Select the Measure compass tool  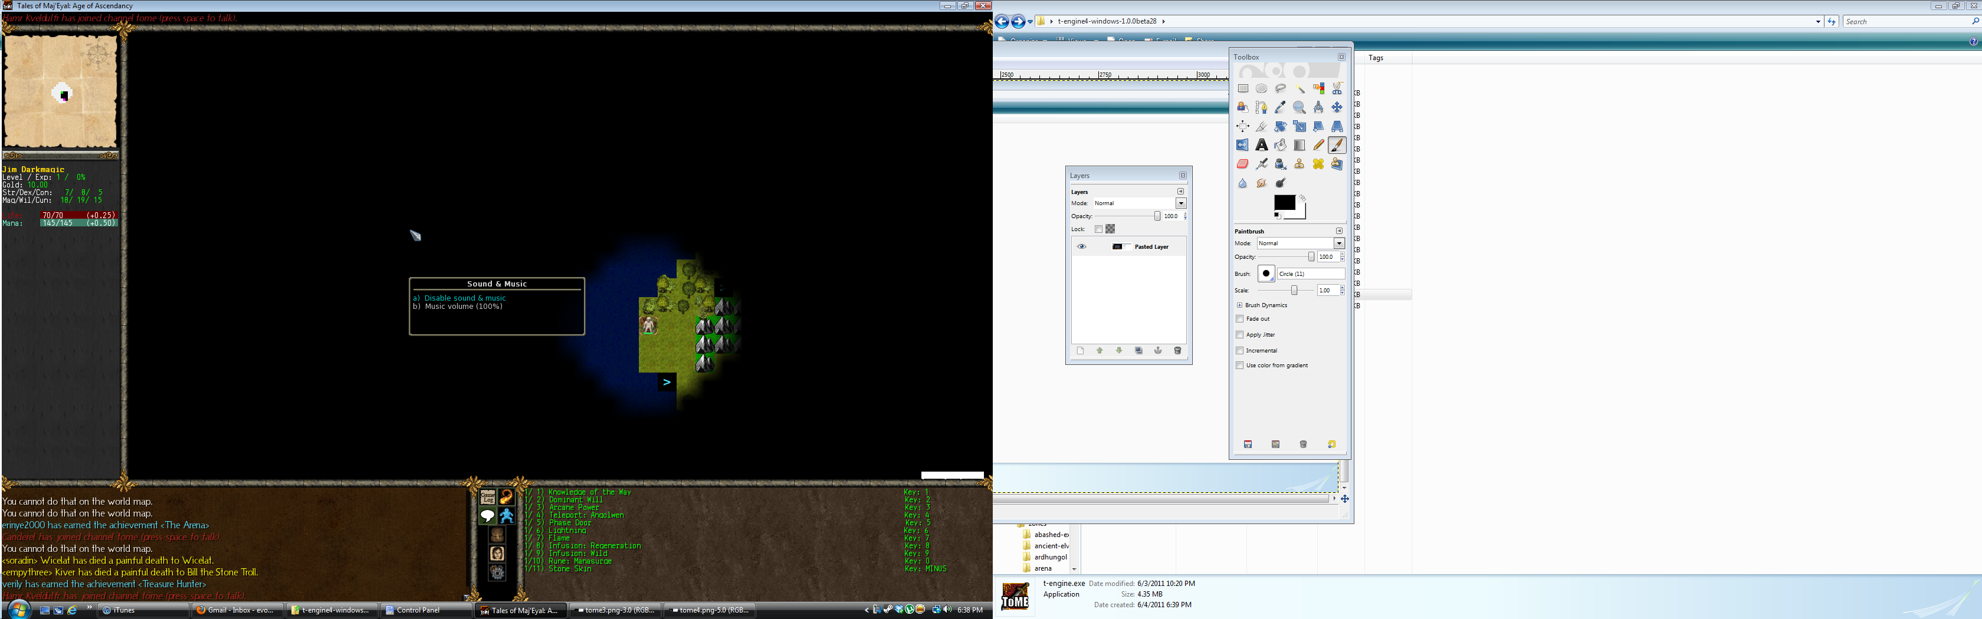[1318, 107]
